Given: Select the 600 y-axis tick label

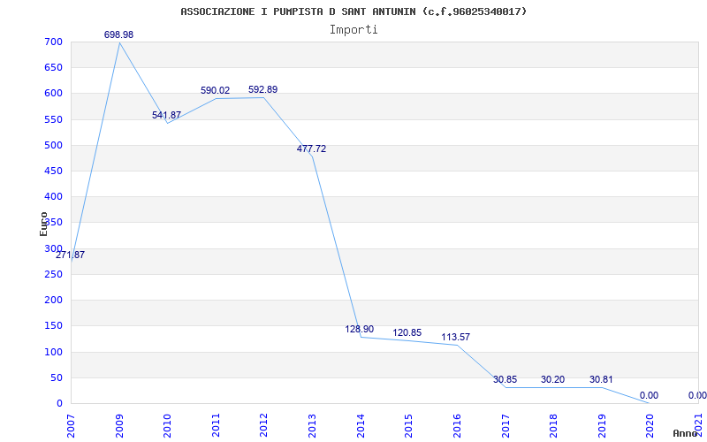Looking at the screenshot, I should coord(53,94).
